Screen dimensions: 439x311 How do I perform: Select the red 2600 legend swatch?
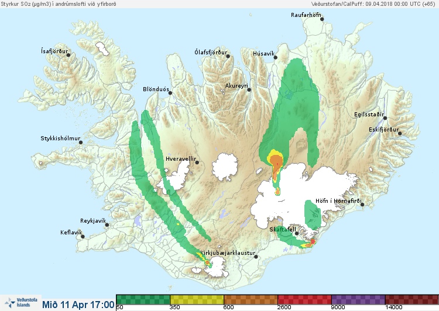tap(304, 299)
